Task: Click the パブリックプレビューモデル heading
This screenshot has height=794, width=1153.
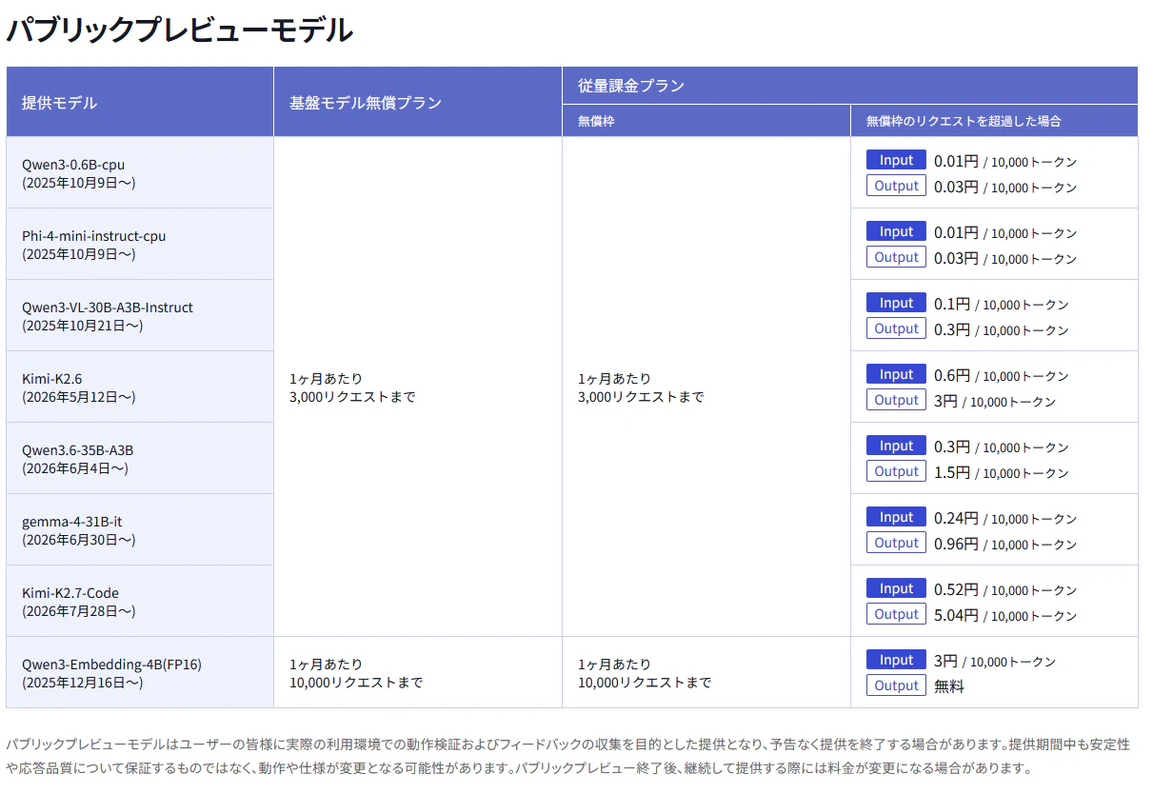Action: [180, 30]
